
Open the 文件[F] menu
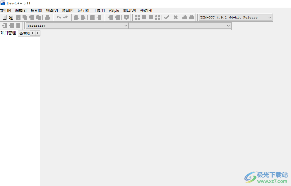tap(6, 11)
